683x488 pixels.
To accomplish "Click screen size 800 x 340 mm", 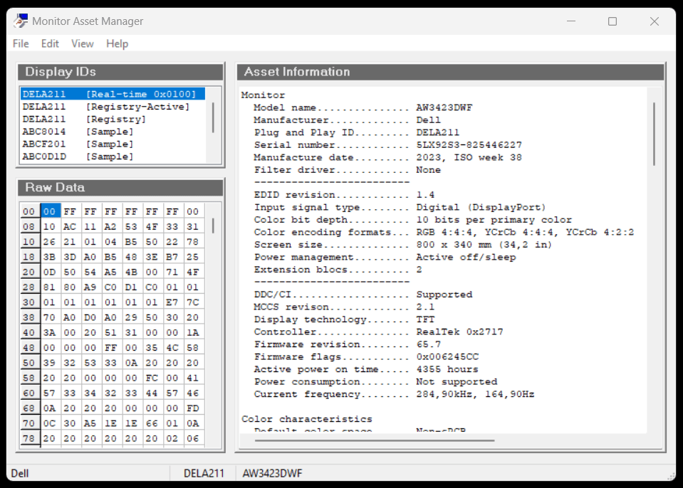I will pos(454,245).
